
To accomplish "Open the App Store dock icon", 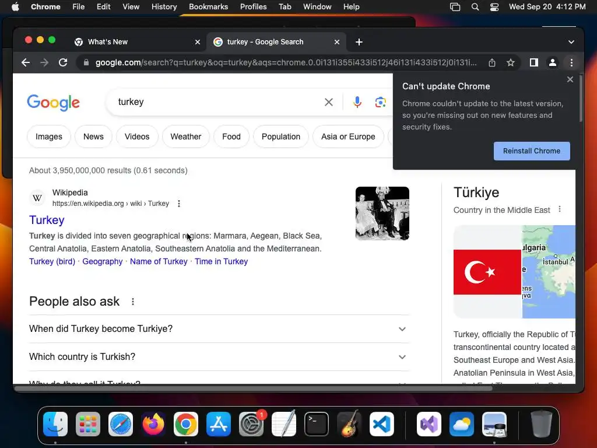I will 219,424.
